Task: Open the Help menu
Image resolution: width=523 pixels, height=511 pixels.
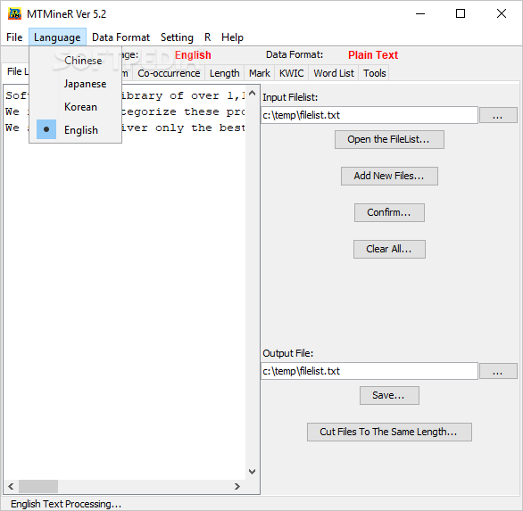Action: (232, 37)
